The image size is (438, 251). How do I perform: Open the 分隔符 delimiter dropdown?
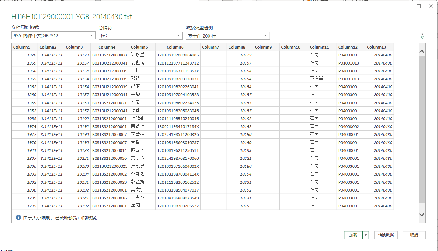[x=141, y=36]
